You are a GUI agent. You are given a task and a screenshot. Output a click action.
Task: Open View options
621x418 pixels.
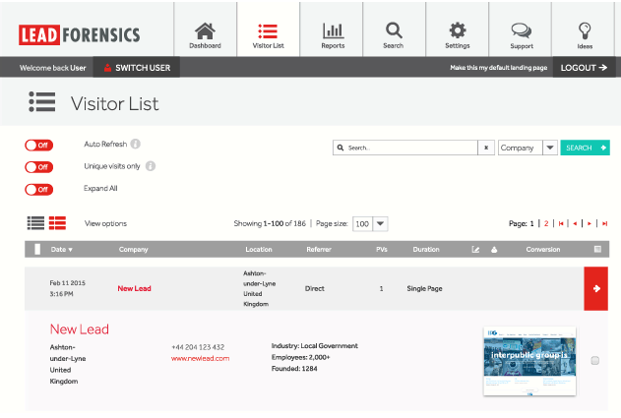[105, 223]
